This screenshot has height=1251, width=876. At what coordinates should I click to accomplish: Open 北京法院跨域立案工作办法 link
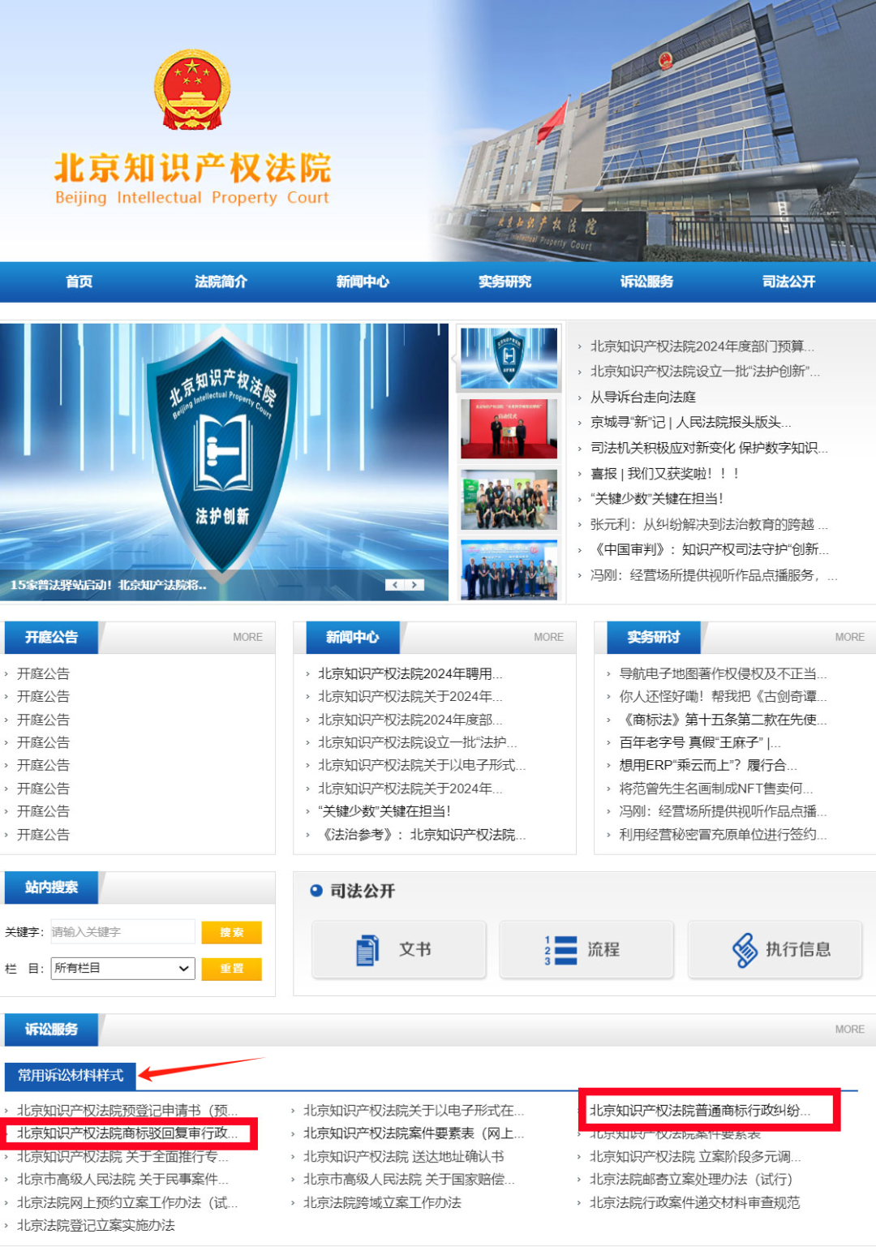[381, 1202]
